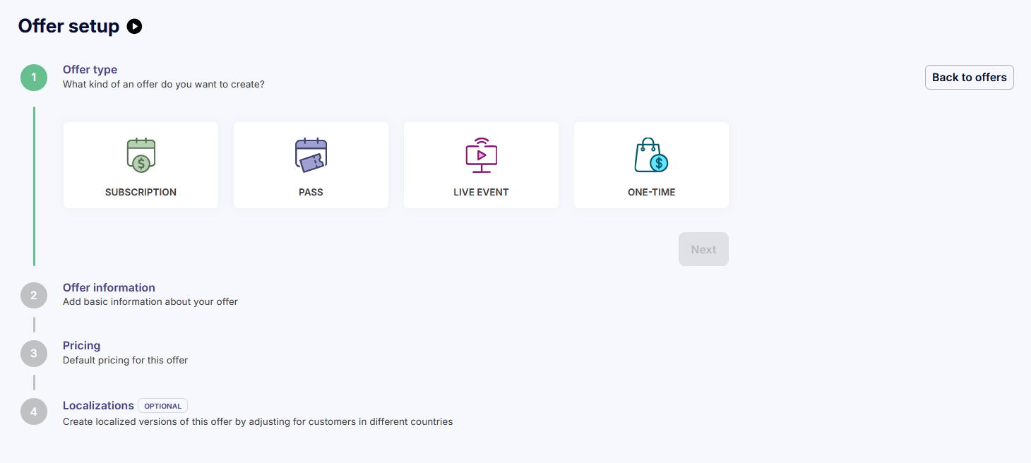This screenshot has width=1031, height=463.
Task: Choose the LIVE EVENT label text
Action: (x=481, y=192)
